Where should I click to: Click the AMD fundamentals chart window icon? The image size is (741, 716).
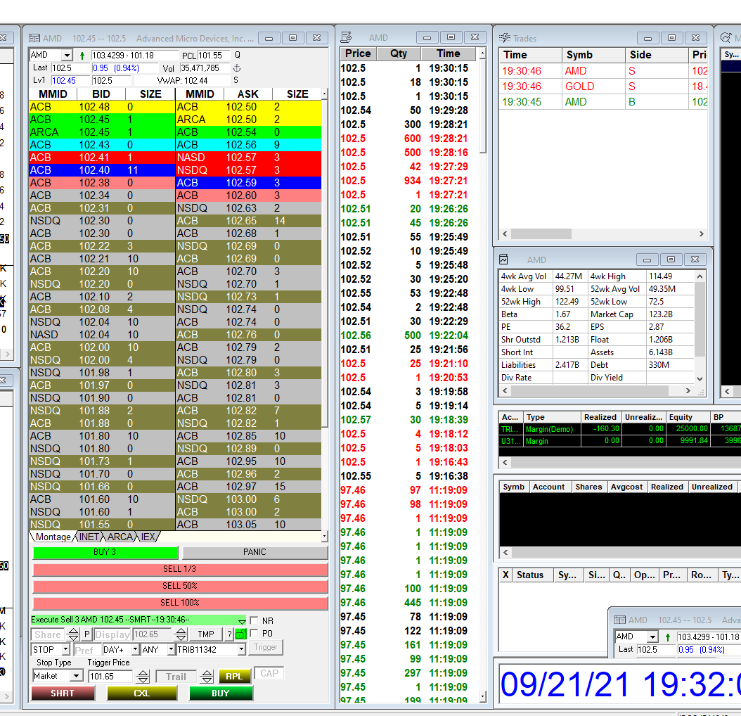pos(504,259)
